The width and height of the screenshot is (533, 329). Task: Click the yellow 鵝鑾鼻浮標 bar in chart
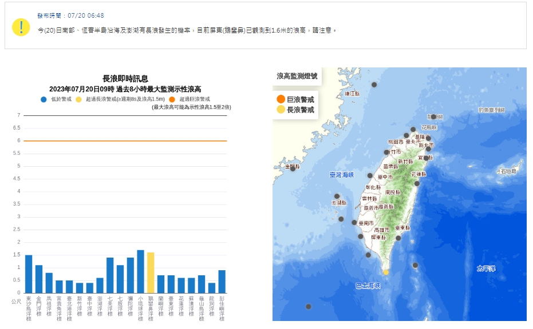[151, 272]
